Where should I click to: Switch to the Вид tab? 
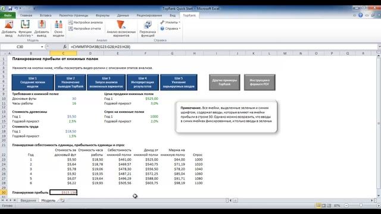[x=173, y=15]
